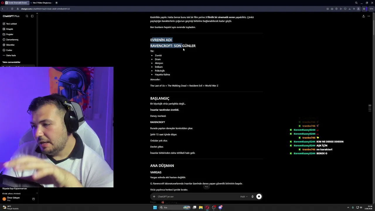Collapse the ChatGPT sidebar

[x=32, y=16]
